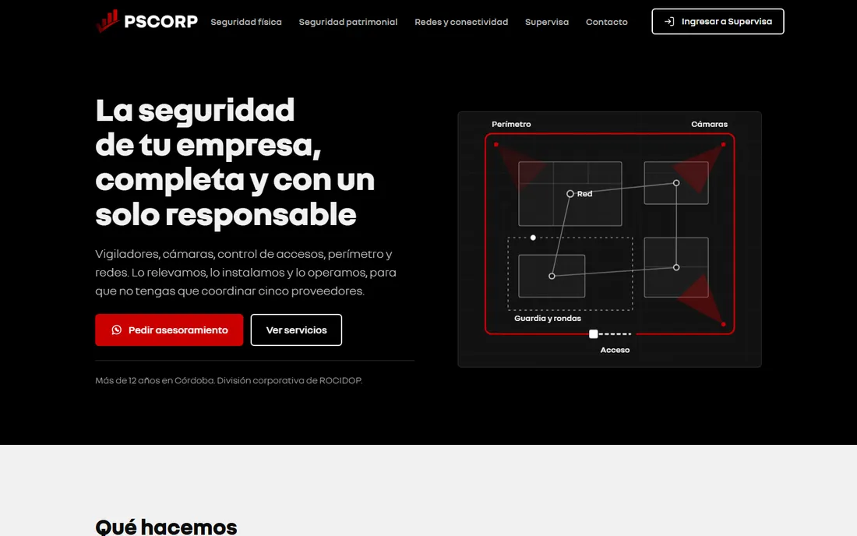Click the Qué hacemos heading
Viewport: 857px width, 536px height.
[166, 527]
